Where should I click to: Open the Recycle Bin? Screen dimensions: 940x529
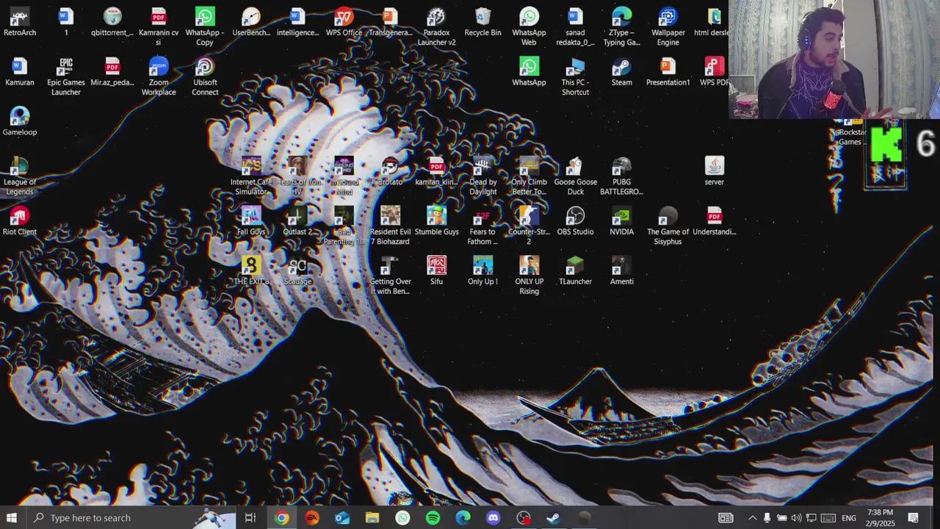(x=482, y=22)
